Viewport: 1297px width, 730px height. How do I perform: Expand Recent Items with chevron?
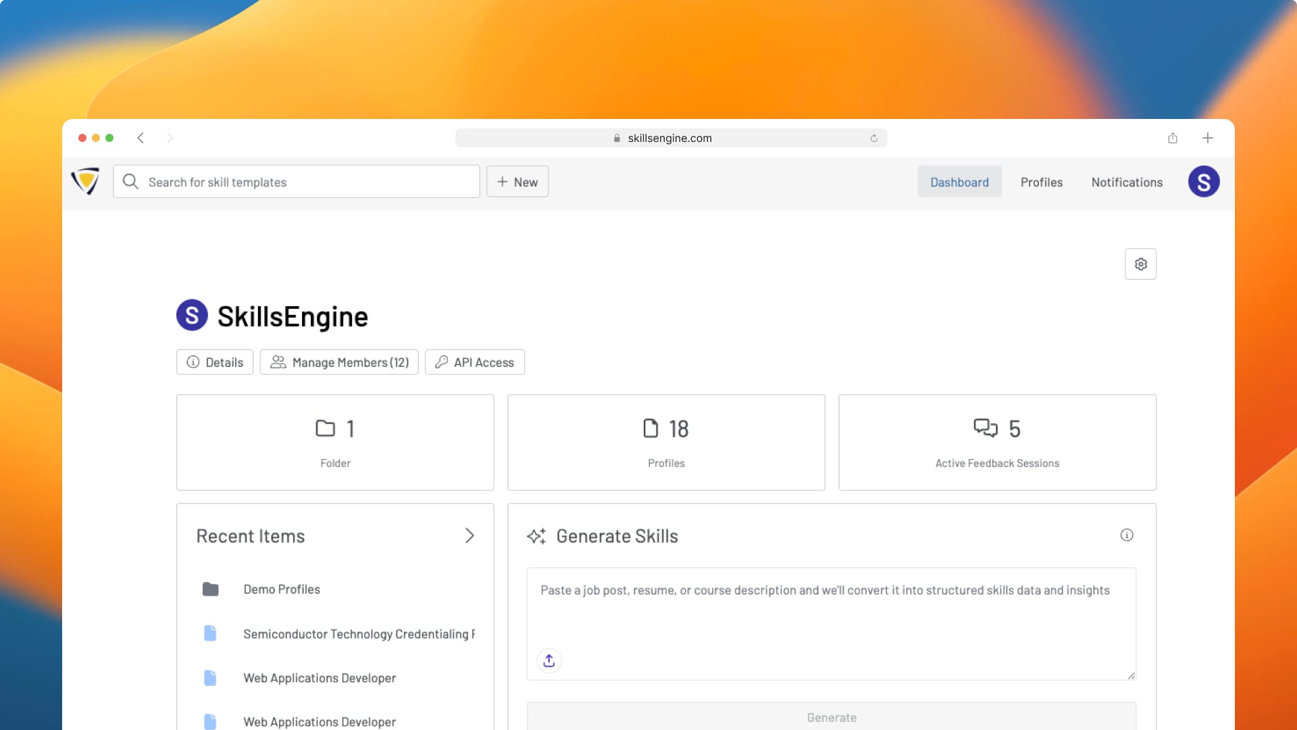pos(469,535)
